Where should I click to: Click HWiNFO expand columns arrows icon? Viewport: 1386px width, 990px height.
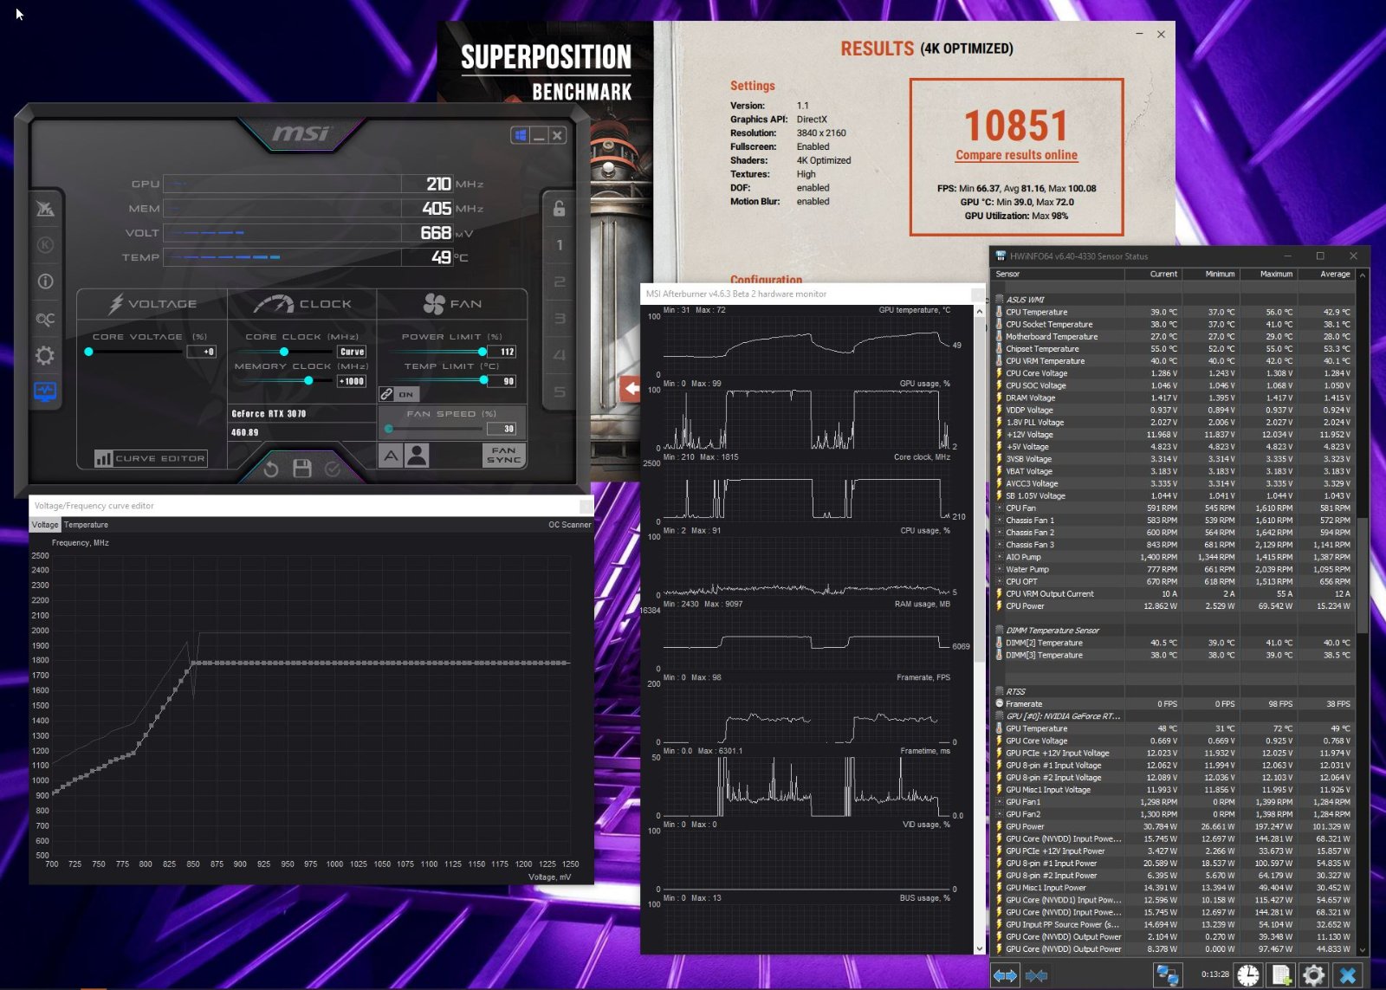1005,975
